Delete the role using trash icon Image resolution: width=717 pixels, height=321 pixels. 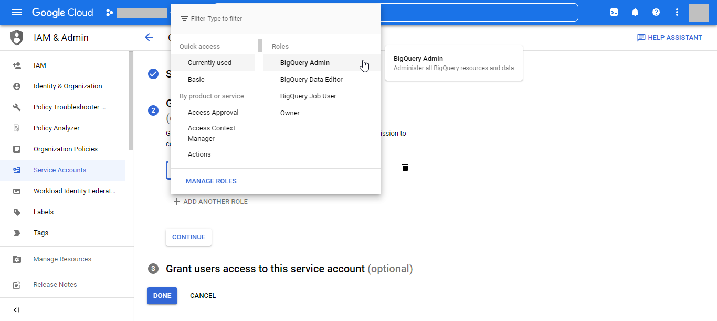click(405, 168)
